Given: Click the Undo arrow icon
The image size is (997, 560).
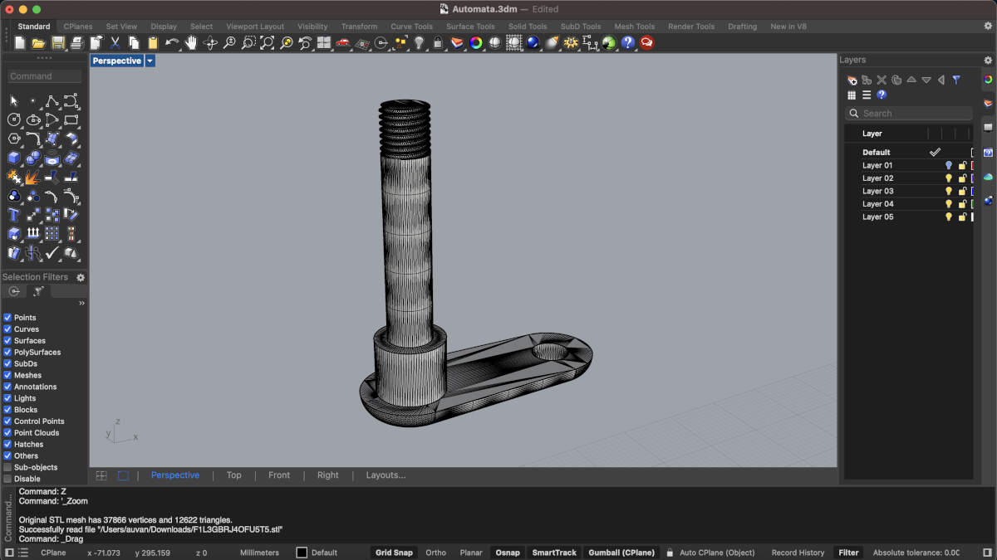Looking at the screenshot, I should click(x=172, y=42).
